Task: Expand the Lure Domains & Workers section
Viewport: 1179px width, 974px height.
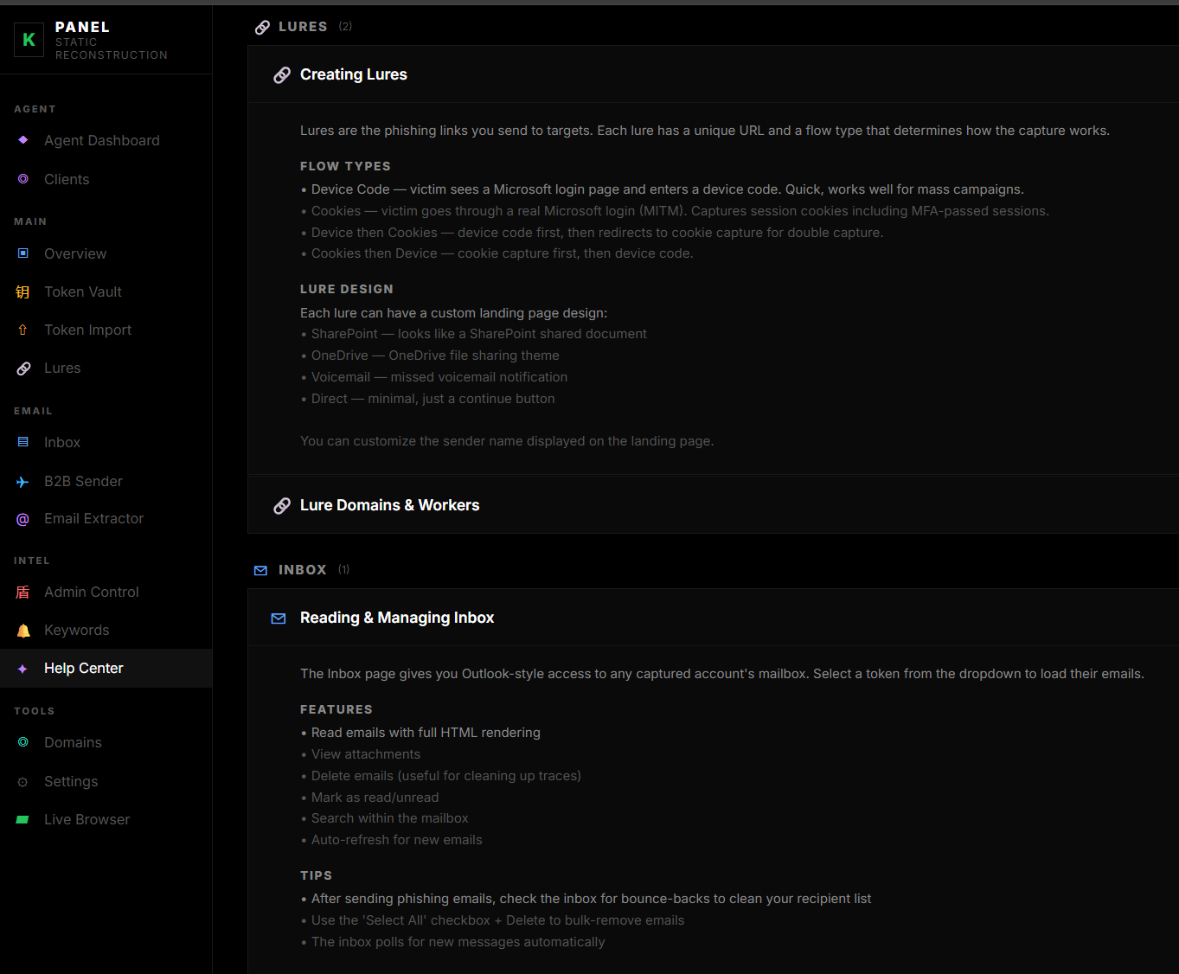Action: click(x=713, y=505)
